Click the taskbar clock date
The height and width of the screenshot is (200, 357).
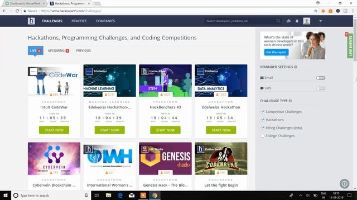pyautogui.click(x=336, y=195)
